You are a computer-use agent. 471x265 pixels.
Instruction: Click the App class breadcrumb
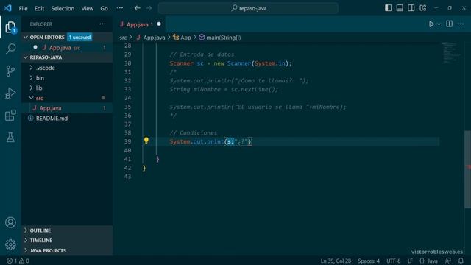point(182,38)
